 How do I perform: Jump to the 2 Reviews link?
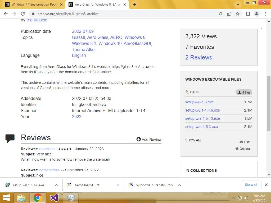click(x=198, y=57)
